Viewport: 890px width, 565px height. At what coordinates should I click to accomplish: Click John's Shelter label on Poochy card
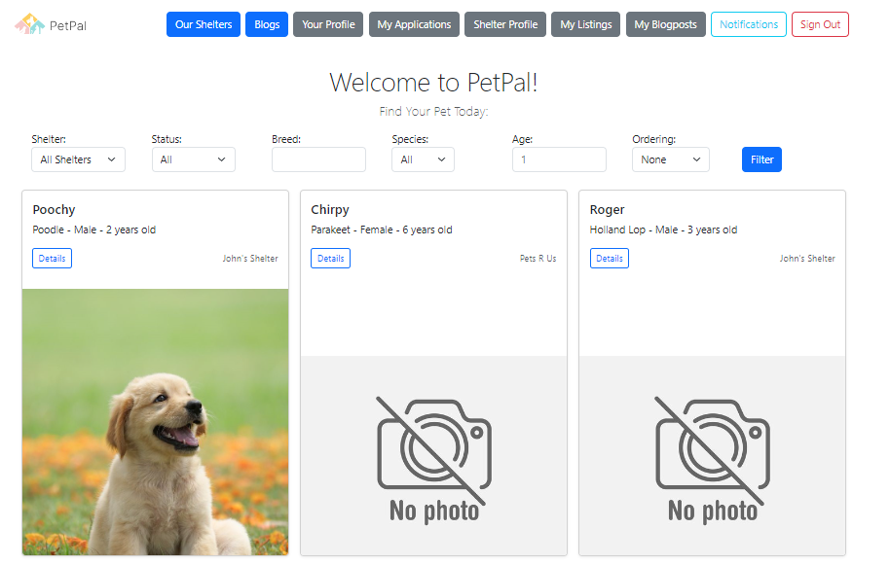(x=250, y=259)
